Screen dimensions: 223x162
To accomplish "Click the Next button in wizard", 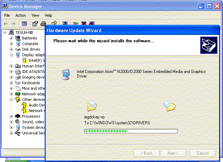I will (173, 153).
